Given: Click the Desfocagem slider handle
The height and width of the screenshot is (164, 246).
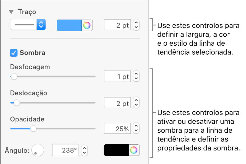Looking at the screenshot, I should pos(14,76).
